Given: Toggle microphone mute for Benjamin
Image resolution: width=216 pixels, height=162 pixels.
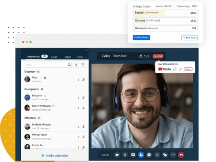Looking at the screenshot, I should point(83,98).
